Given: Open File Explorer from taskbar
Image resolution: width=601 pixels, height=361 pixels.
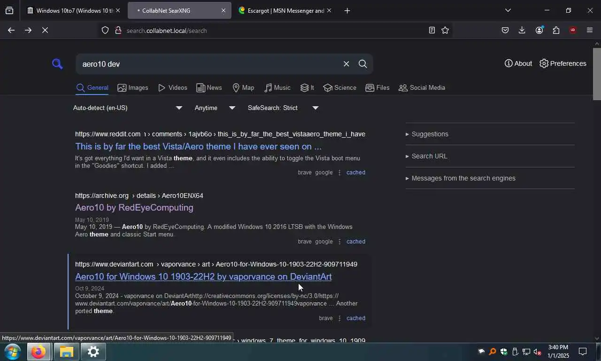Looking at the screenshot, I should tap(66, 352).
